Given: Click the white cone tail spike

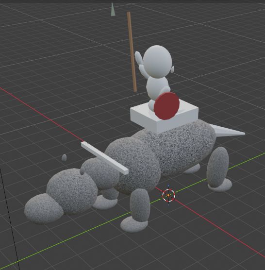Looking at the screenshot, I should pyautogui.click(x=227, y=131).
